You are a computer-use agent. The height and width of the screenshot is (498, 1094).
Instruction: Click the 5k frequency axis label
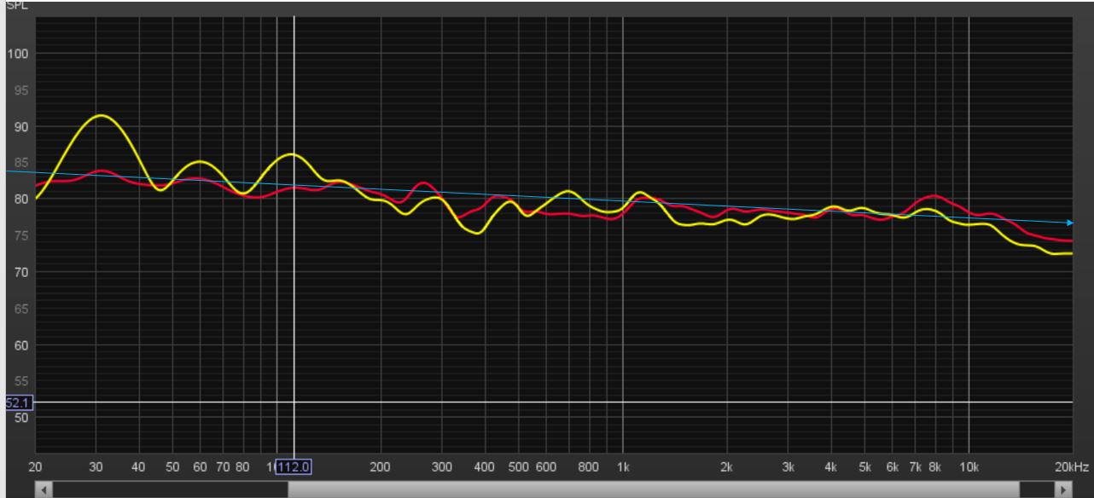point(864,466)
